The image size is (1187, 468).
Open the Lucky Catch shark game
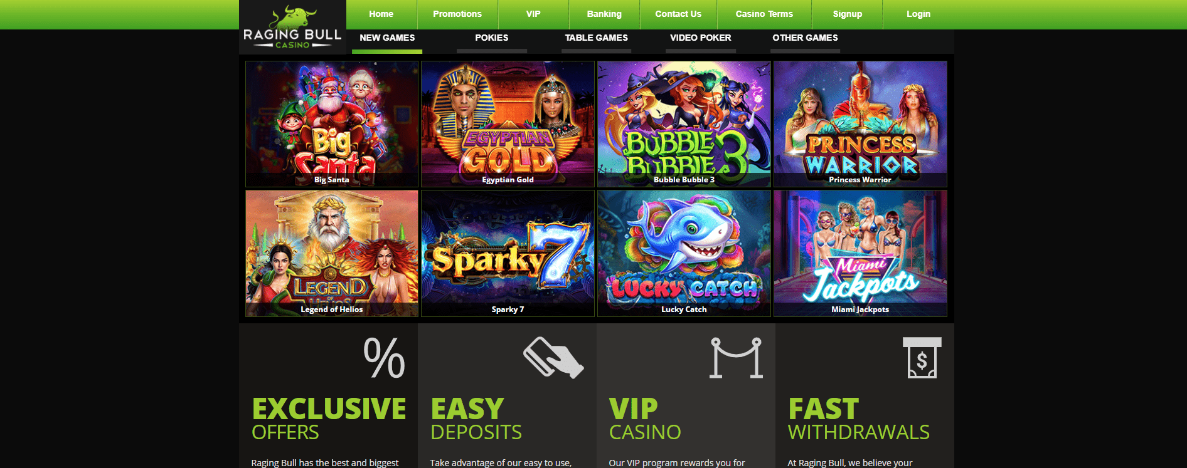click(684, 253)
